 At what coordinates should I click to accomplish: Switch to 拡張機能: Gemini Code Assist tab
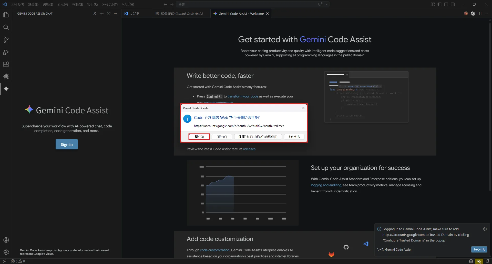[181, 14]
